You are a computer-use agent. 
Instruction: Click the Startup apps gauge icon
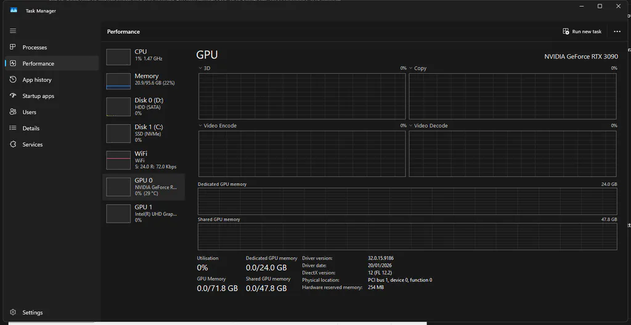click(13, 96)
